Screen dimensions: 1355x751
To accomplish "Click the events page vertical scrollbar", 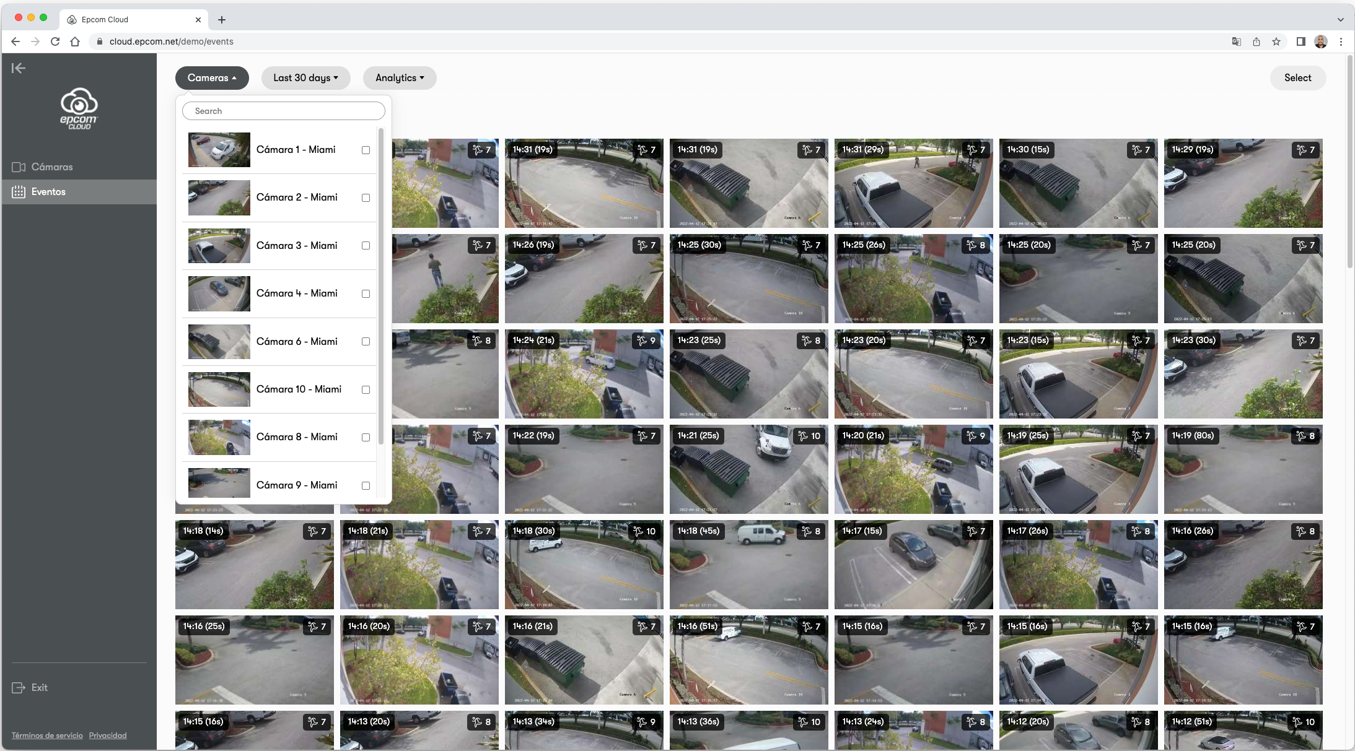I will [1350, 162].
